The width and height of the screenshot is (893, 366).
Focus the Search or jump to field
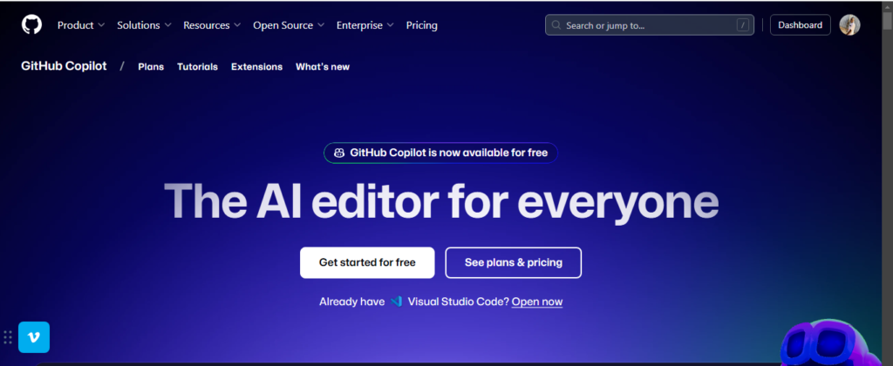[649, 25]
